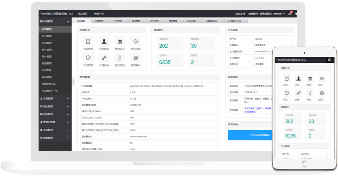Click the message icon with the red badge
This screenshot has height=178, width=338.
coord(290,14)
